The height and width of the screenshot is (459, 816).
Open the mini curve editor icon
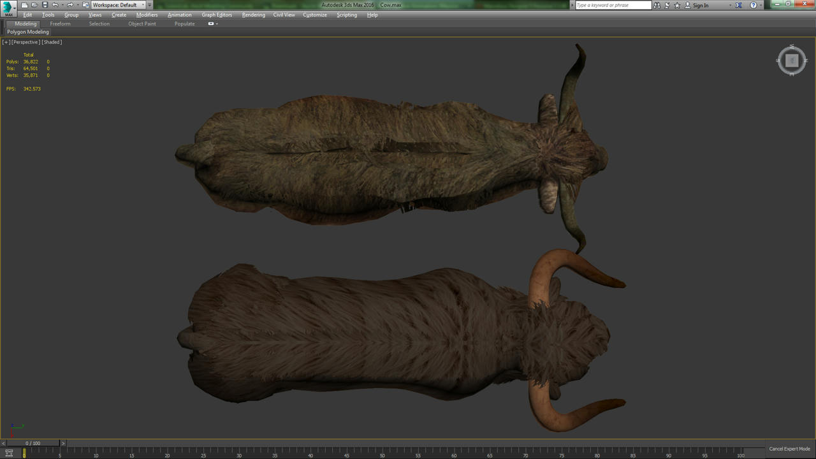[9, 453]
